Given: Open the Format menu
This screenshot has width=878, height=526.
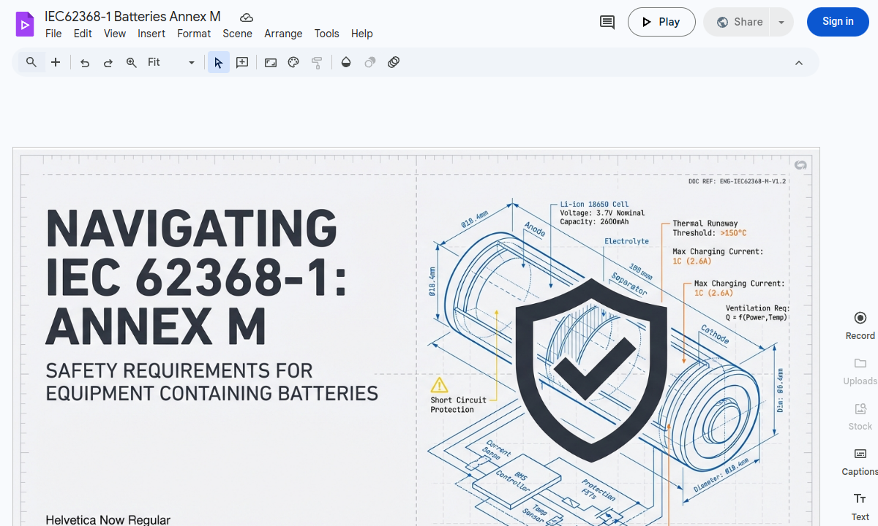Looking at the screenshot, I should (194, 34).
